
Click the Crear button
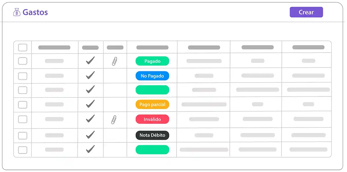tap(306, 12)
